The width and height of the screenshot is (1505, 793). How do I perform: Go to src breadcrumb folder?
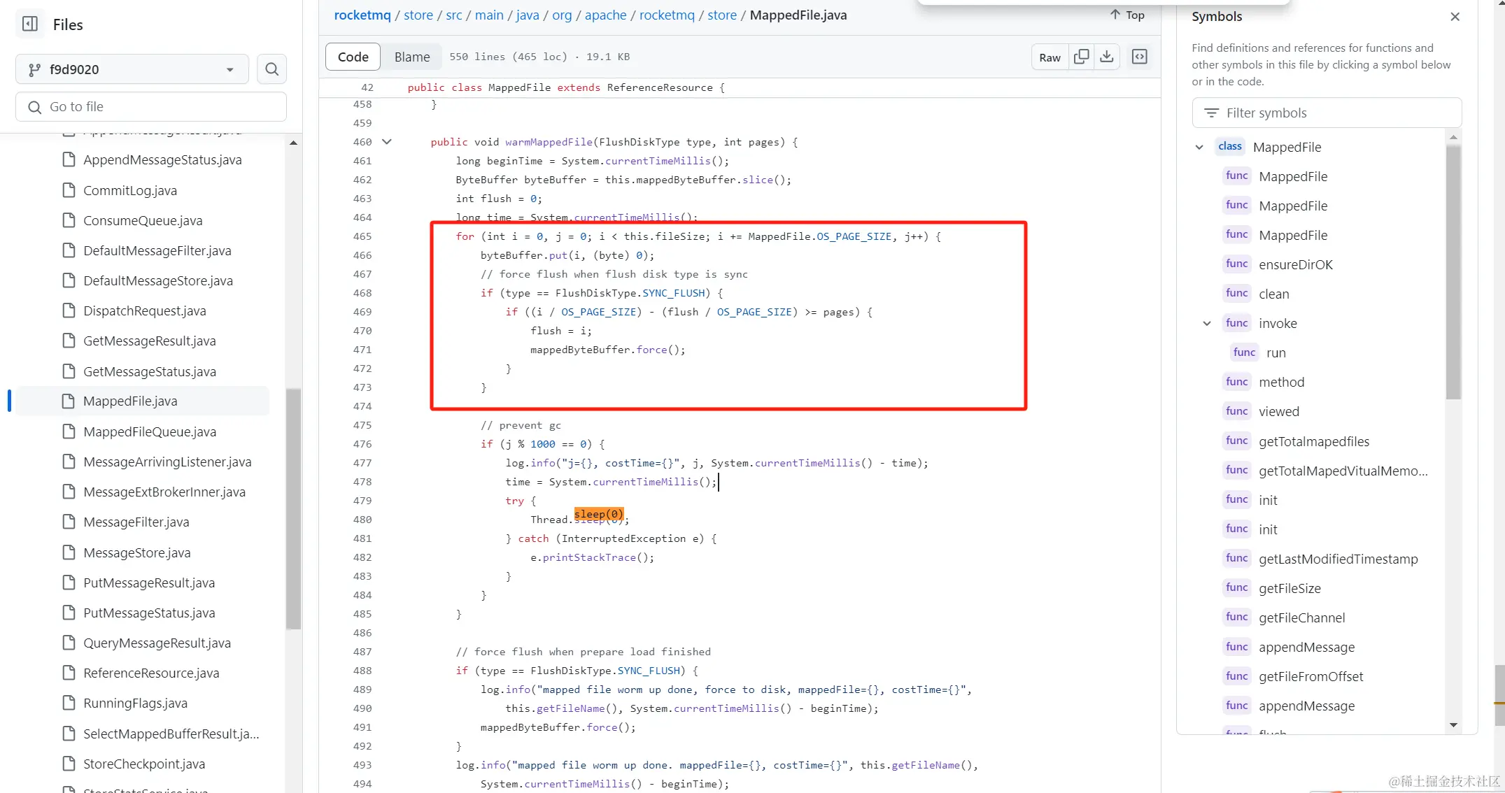tap(454, 15)
